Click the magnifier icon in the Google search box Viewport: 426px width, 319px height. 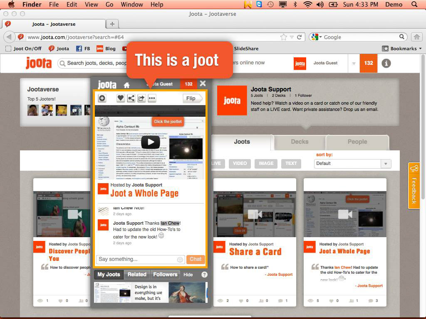tap(401, 37)
